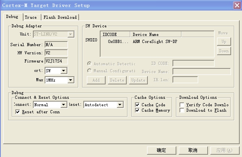
Task: Click the Device Name input field
Action: pyautogui.click(x=202, y=71)
